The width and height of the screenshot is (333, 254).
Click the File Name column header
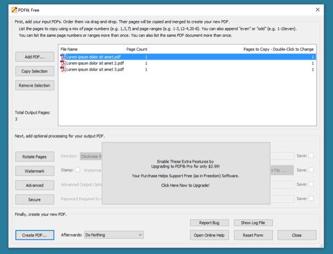coord(91,49)
